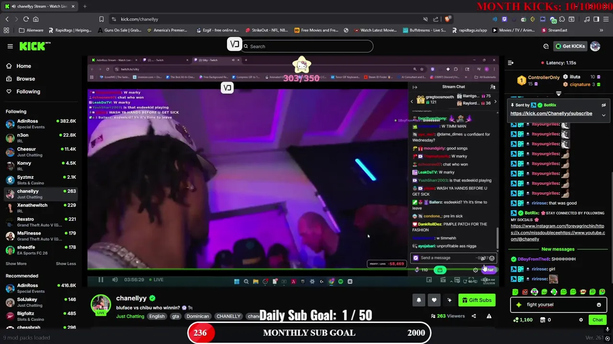Image resolution: width=613 pixels, height=344 pixels.
Task: Click the chat message input field
Action: click(x=558, y=304)
